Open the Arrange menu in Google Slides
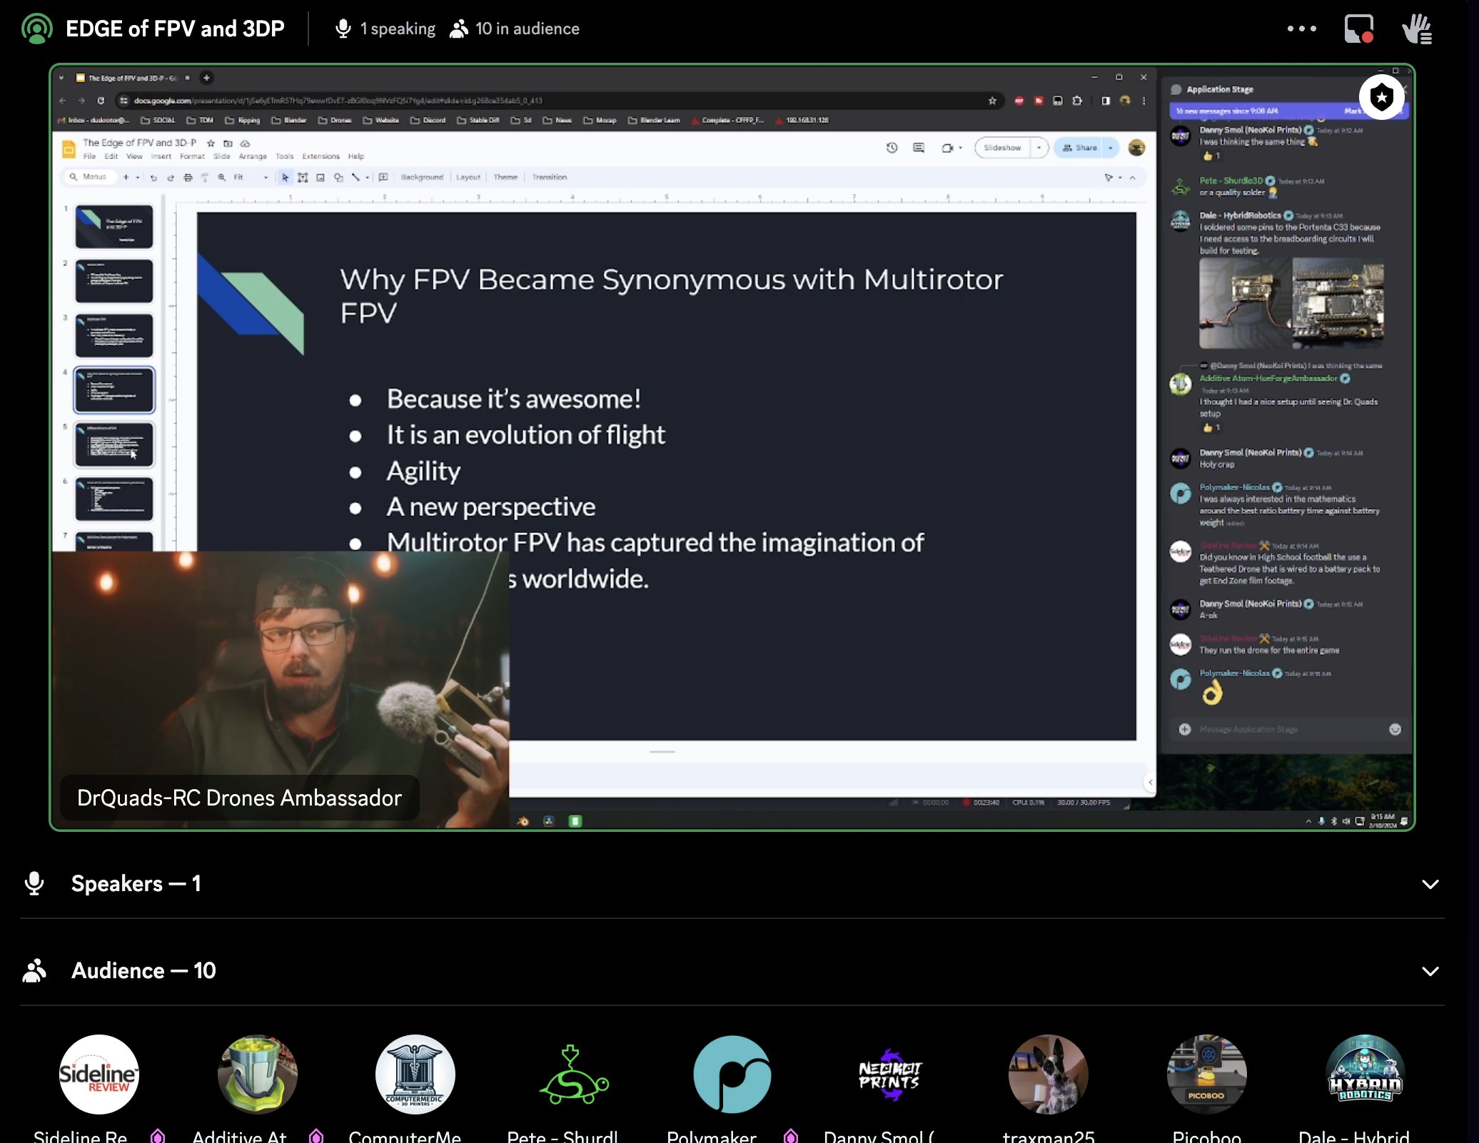The height and width of the screenshot is (1143, 1479). 253,156
